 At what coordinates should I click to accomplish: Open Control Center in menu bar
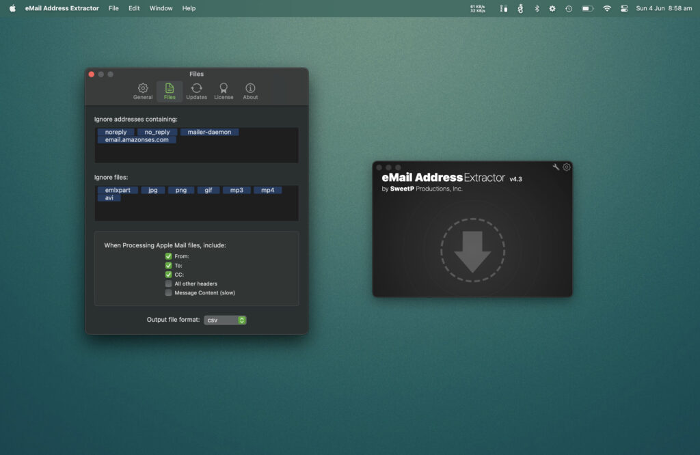pos(624,8)
